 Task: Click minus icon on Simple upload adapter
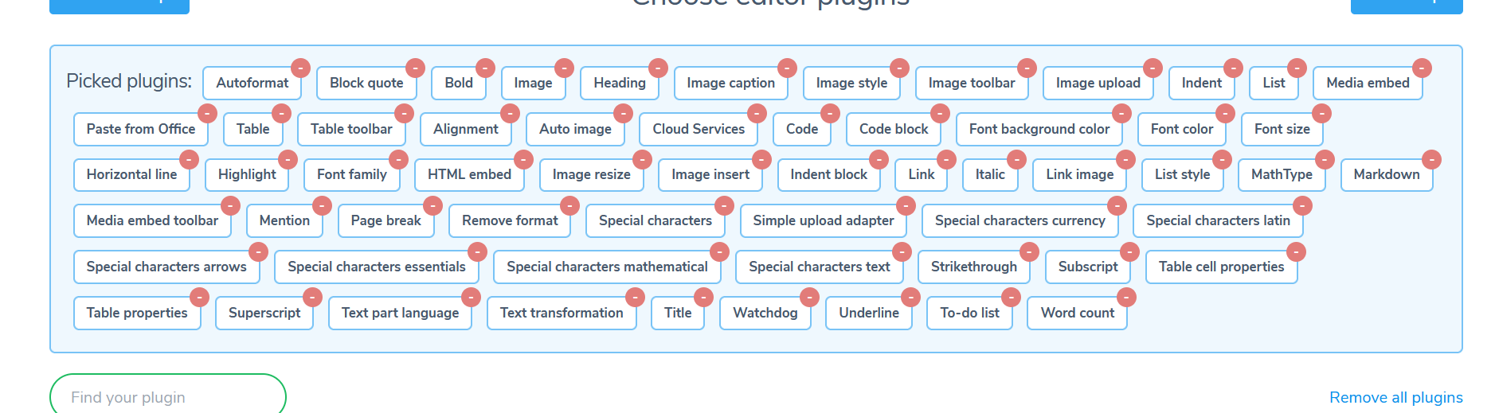(906, 205)
